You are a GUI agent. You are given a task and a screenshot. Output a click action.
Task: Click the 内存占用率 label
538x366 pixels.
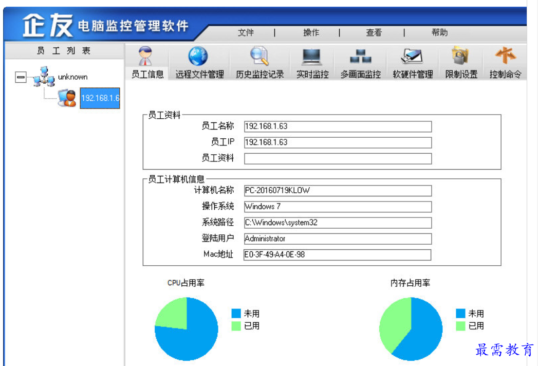pyautogui.click(x=410, y=283)
